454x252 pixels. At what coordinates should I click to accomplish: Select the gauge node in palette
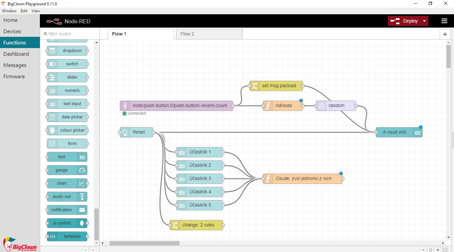67,170
